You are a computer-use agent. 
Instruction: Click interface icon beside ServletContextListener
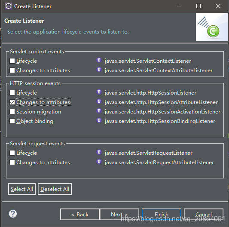click(x=99, y=60)
